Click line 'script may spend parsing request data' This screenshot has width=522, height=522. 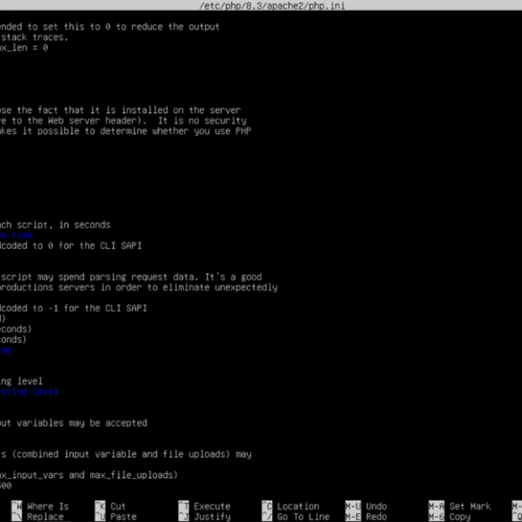tap(131, 277)
